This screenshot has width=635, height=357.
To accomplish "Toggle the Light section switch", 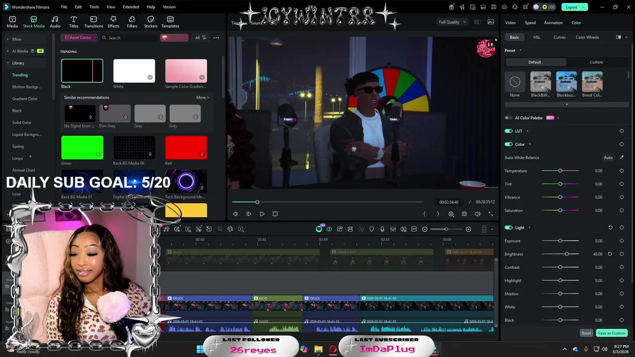I will 508,228.
